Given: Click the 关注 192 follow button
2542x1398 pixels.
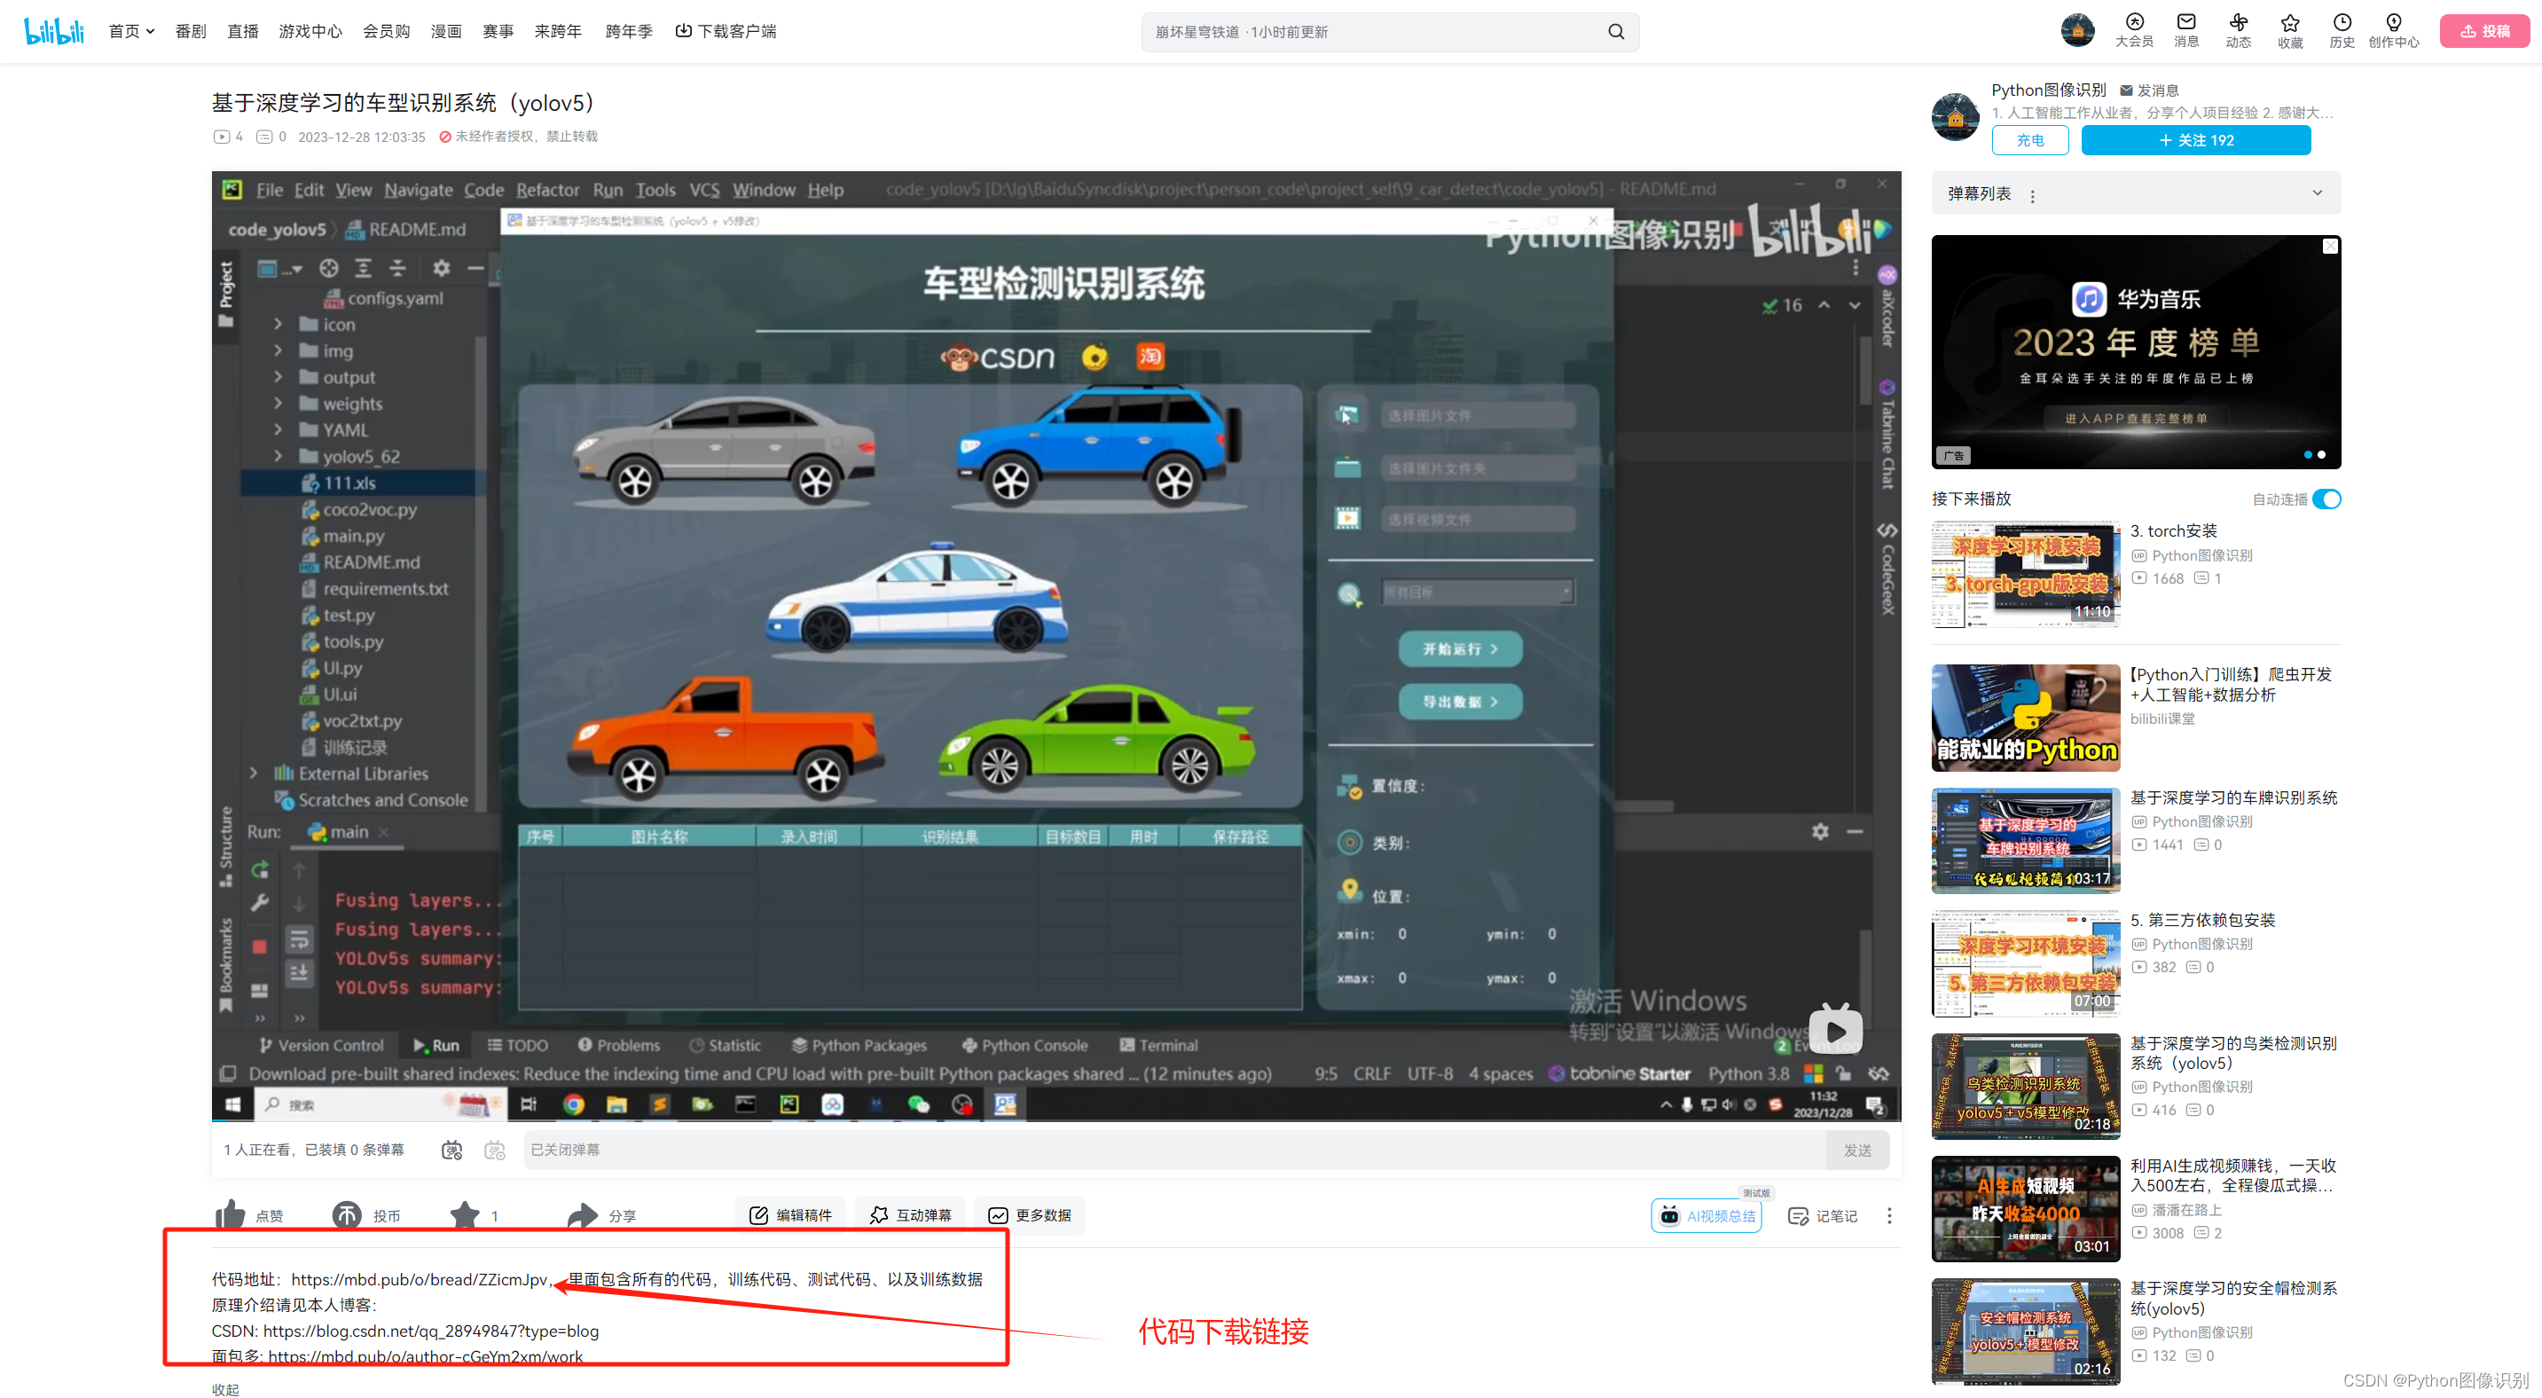Looking at the screenshot, I should (2195, 140).
